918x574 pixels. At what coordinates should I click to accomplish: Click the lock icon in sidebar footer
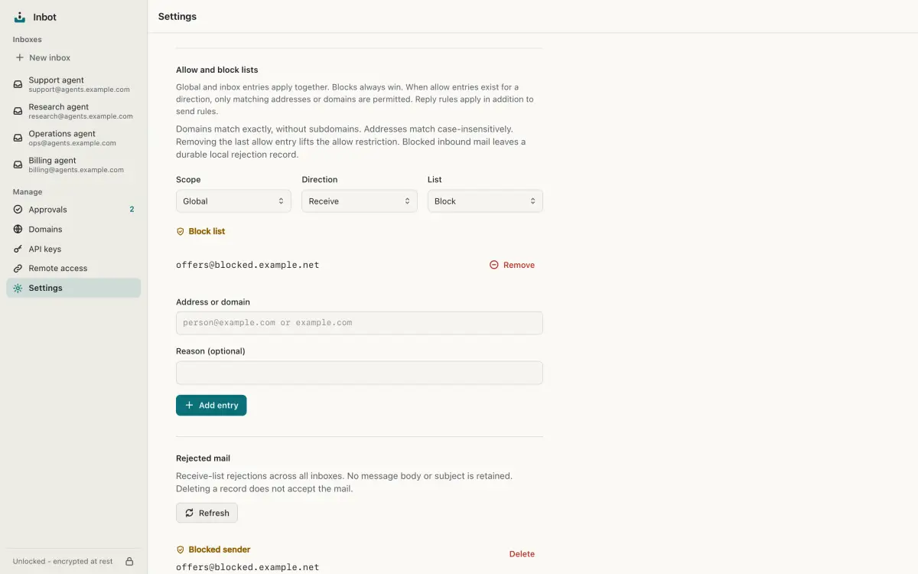pos(129,561)
